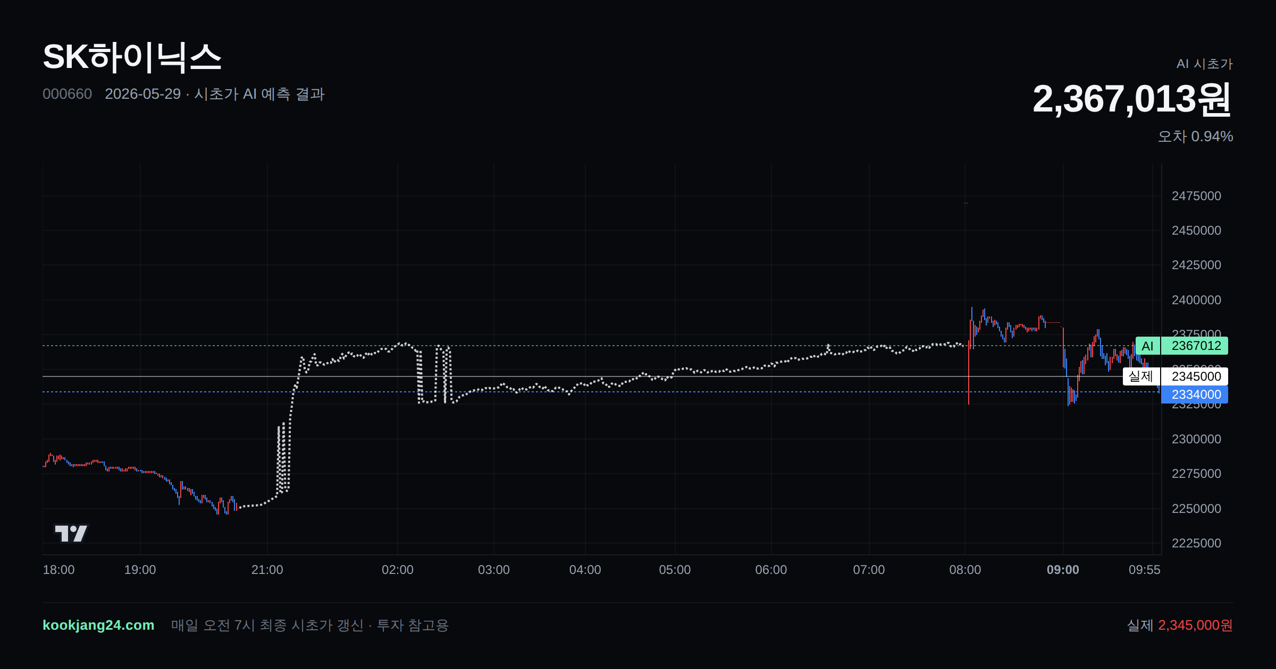Click the 2367012 green price label
1276x669 pixels.
coord(1195,346)
